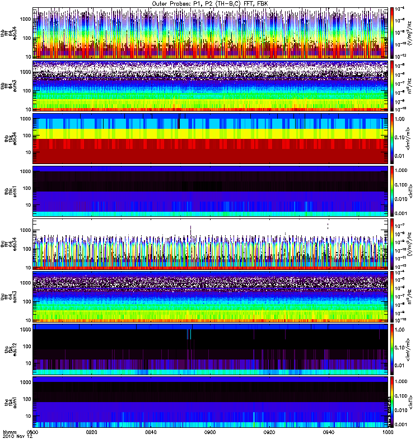This screenshot has width=420, height=448.
Task: Click the plot title 'Outer Probes: P1, P2 (TH-B,C) FFT, FBK'
Action: coord(210,4)
